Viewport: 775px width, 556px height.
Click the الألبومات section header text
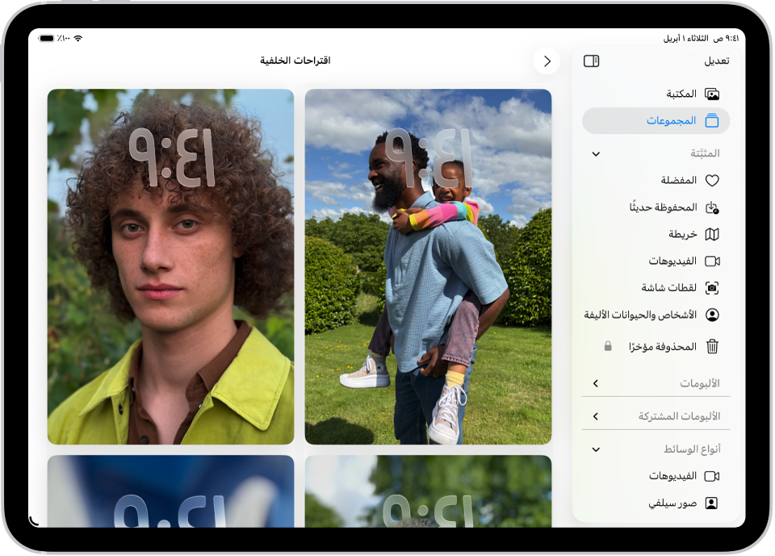click(699, 383)
